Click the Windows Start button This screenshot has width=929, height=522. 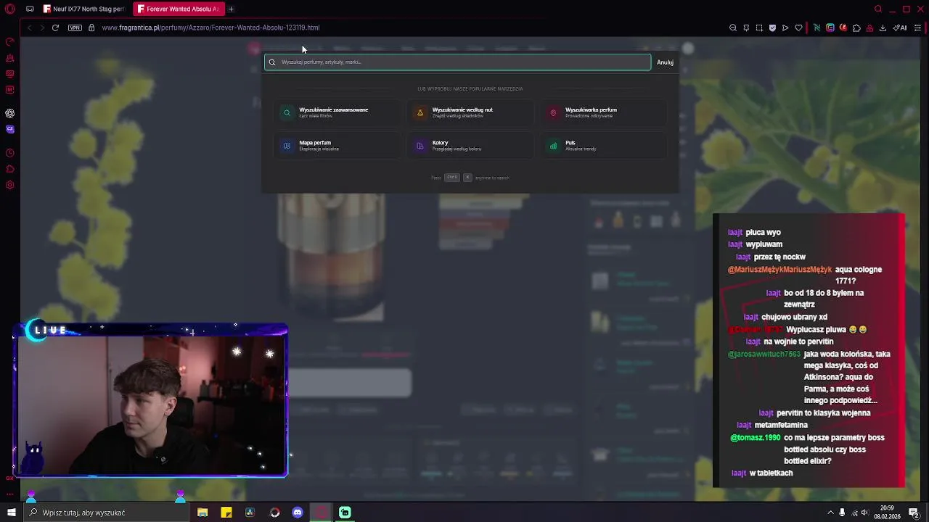point(11,513)
